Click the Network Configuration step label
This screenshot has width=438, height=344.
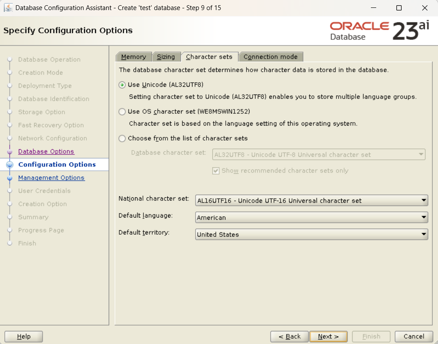coord(53,138)
